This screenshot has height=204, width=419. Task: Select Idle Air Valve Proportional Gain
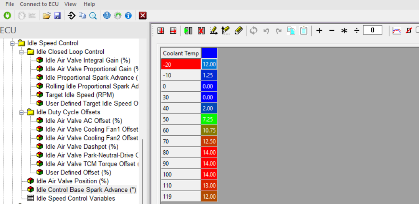click(92, 69)
